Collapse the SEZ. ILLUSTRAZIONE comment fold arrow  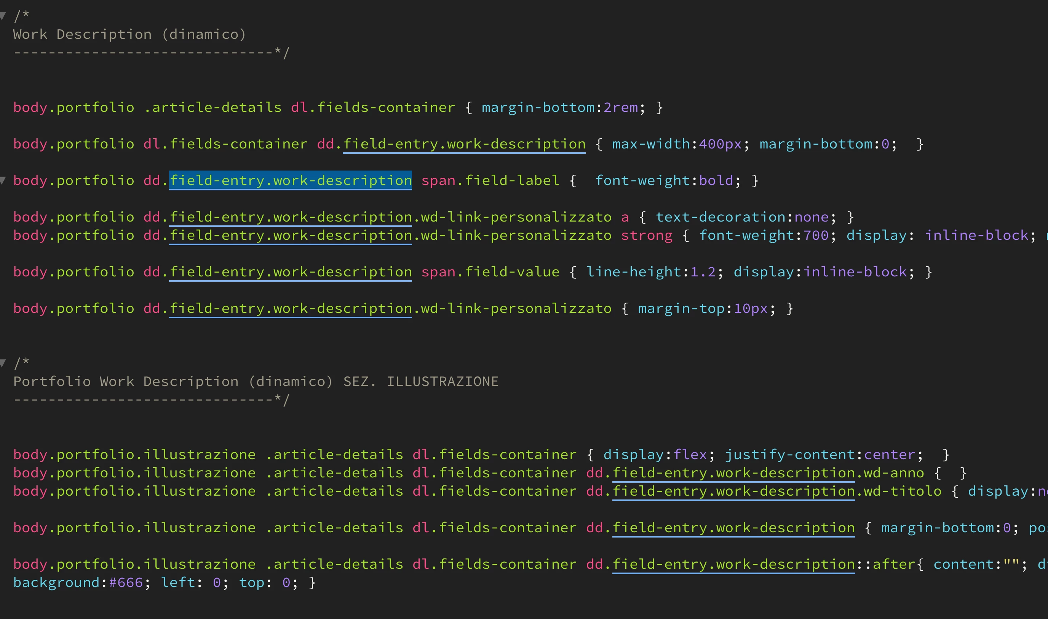[x=3, y=363]
